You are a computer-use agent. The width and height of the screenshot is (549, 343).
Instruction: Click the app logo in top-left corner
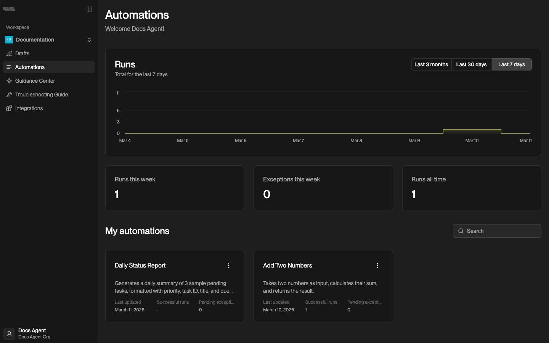click(9, 9)
